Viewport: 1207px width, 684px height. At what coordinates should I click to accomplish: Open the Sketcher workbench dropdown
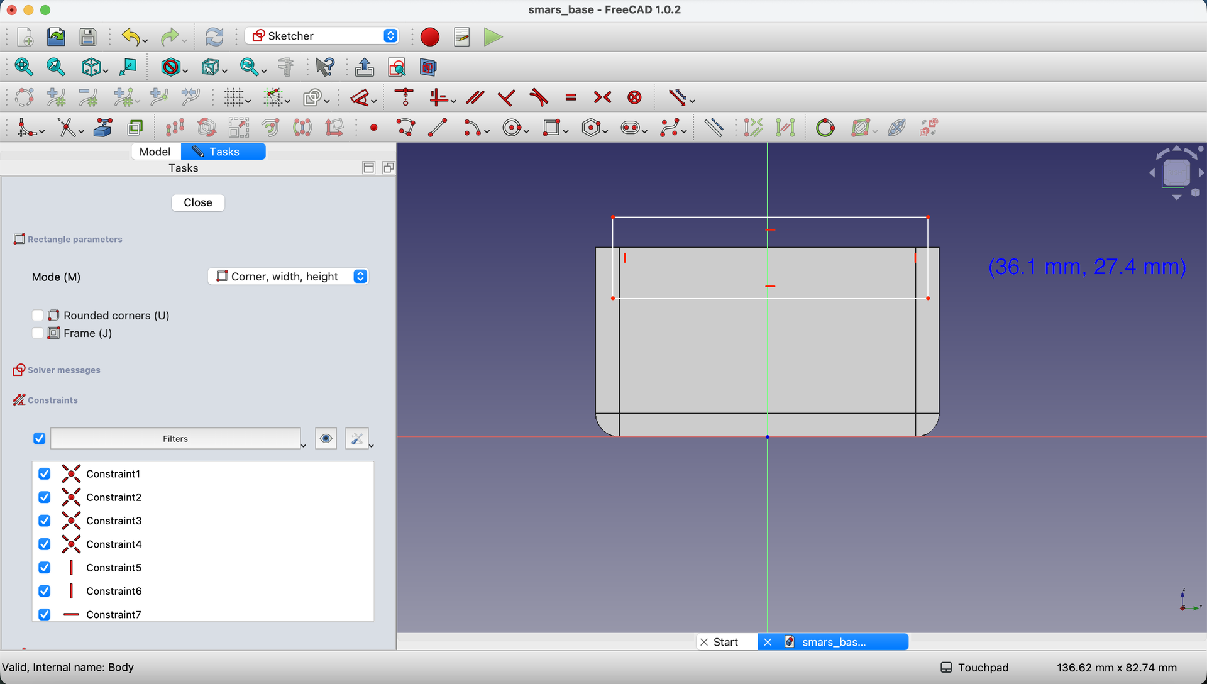coord(322,36)
